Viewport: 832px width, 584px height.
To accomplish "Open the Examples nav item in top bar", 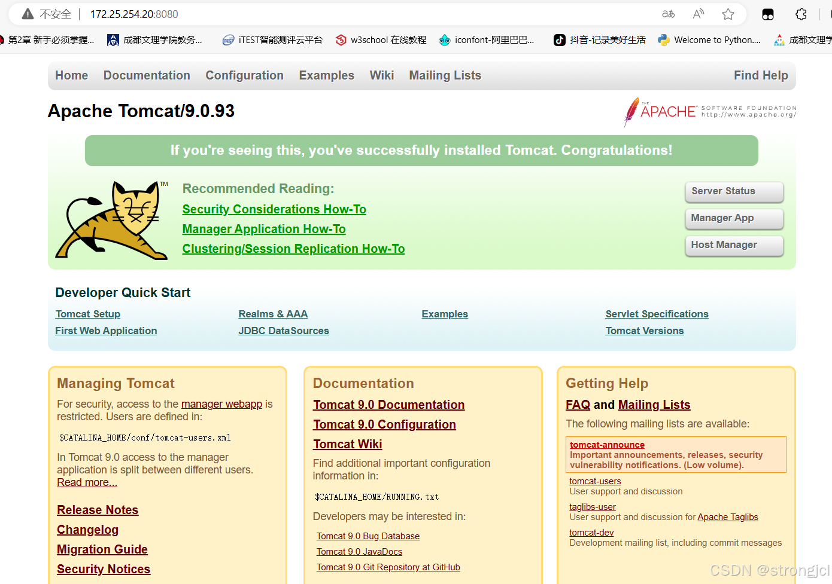I will click(326, 75).
